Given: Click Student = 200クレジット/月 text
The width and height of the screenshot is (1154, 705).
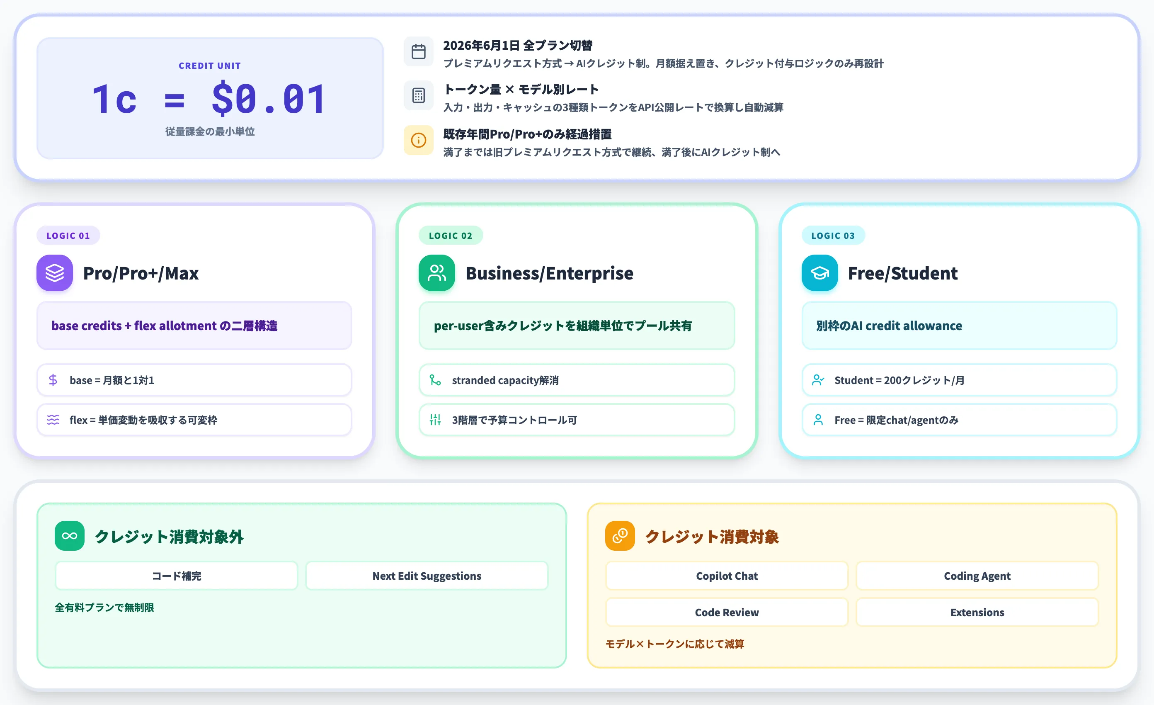Looking at the screenshot, I should (x=899, y=380).
